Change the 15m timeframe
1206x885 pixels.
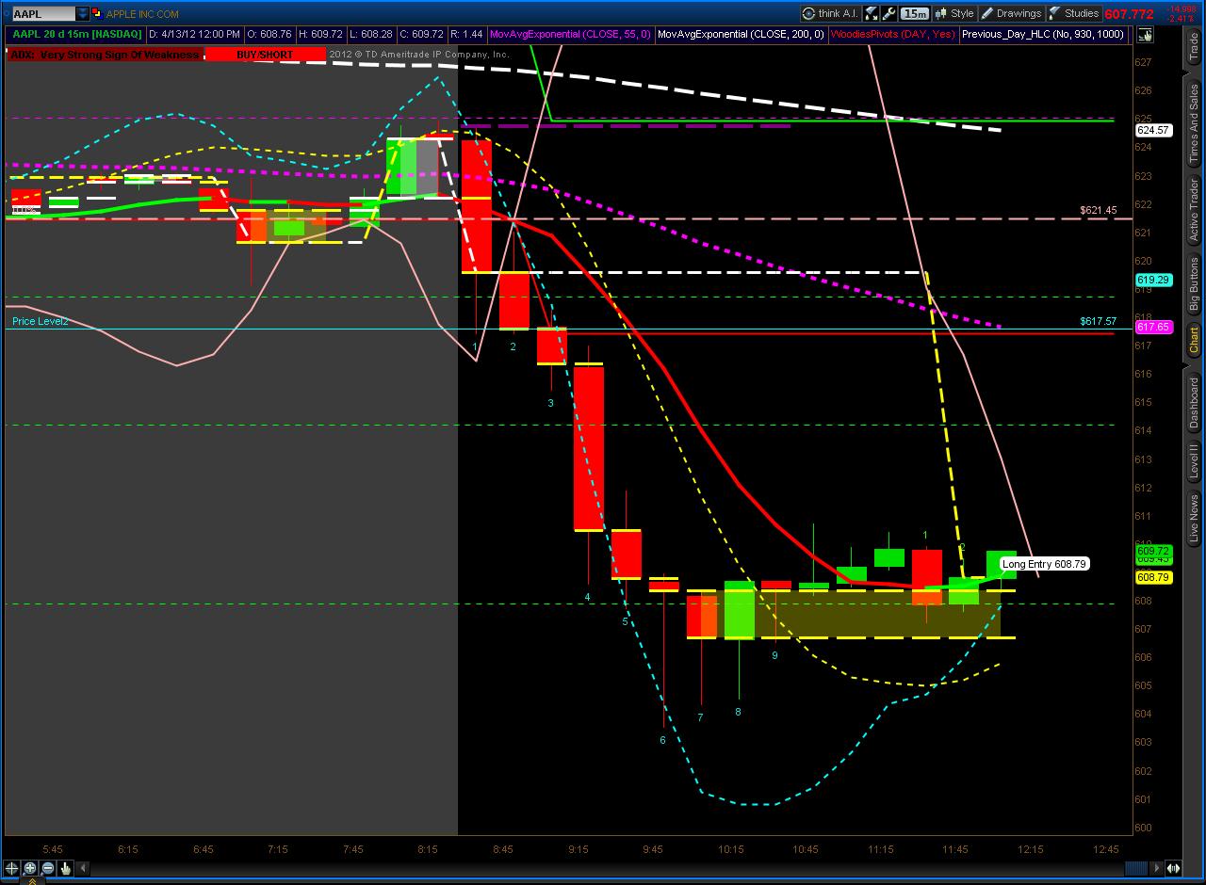pos(914,13)
